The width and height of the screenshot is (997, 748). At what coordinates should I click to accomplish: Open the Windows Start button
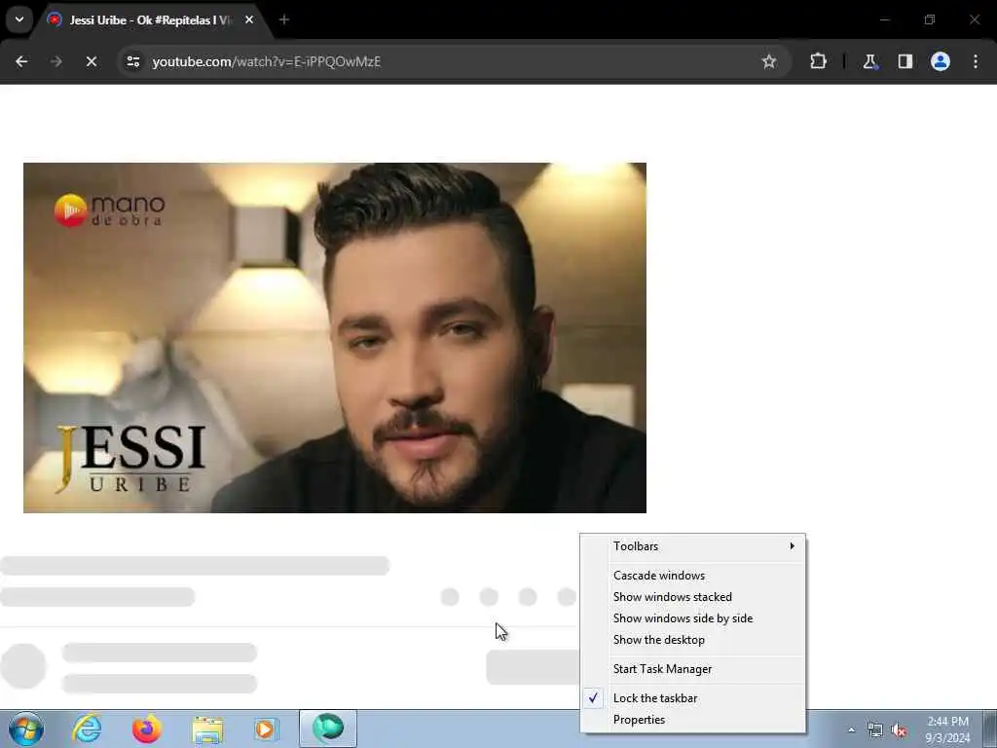pyautogui.click(x=26, y=729)
